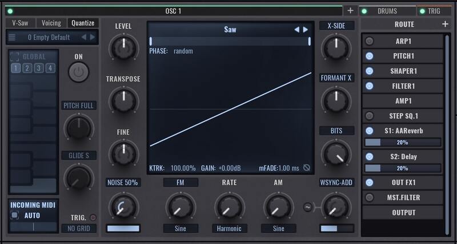Open the preset list menu icon
457x244 pixels.
[11, 37]
